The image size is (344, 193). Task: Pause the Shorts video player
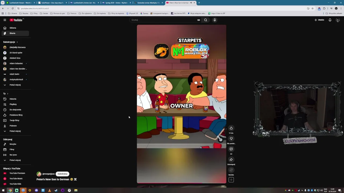(181, 104)
